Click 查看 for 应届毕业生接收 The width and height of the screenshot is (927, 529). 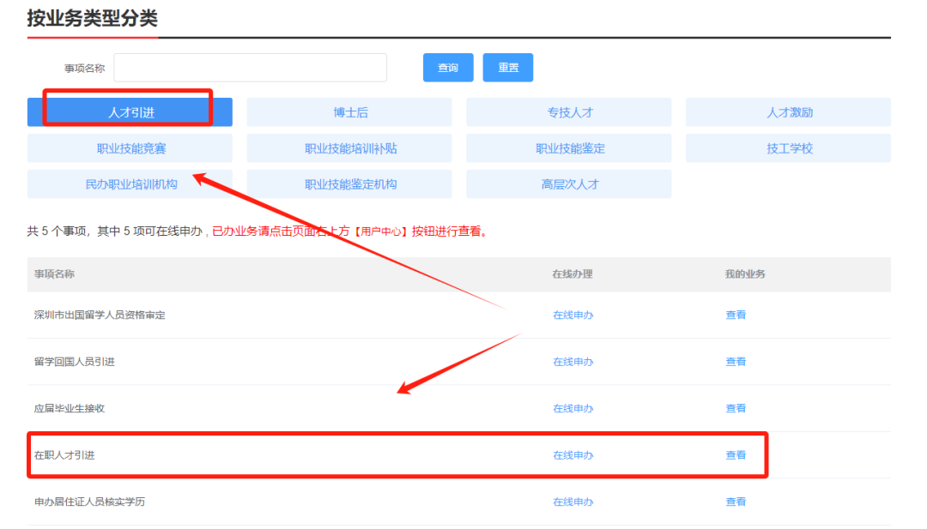736,408
